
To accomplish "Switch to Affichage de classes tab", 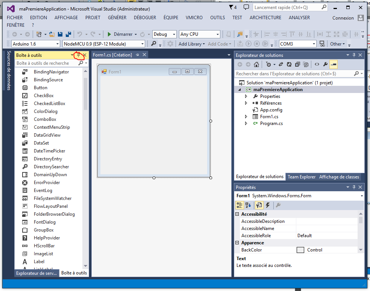I will 339,177.
